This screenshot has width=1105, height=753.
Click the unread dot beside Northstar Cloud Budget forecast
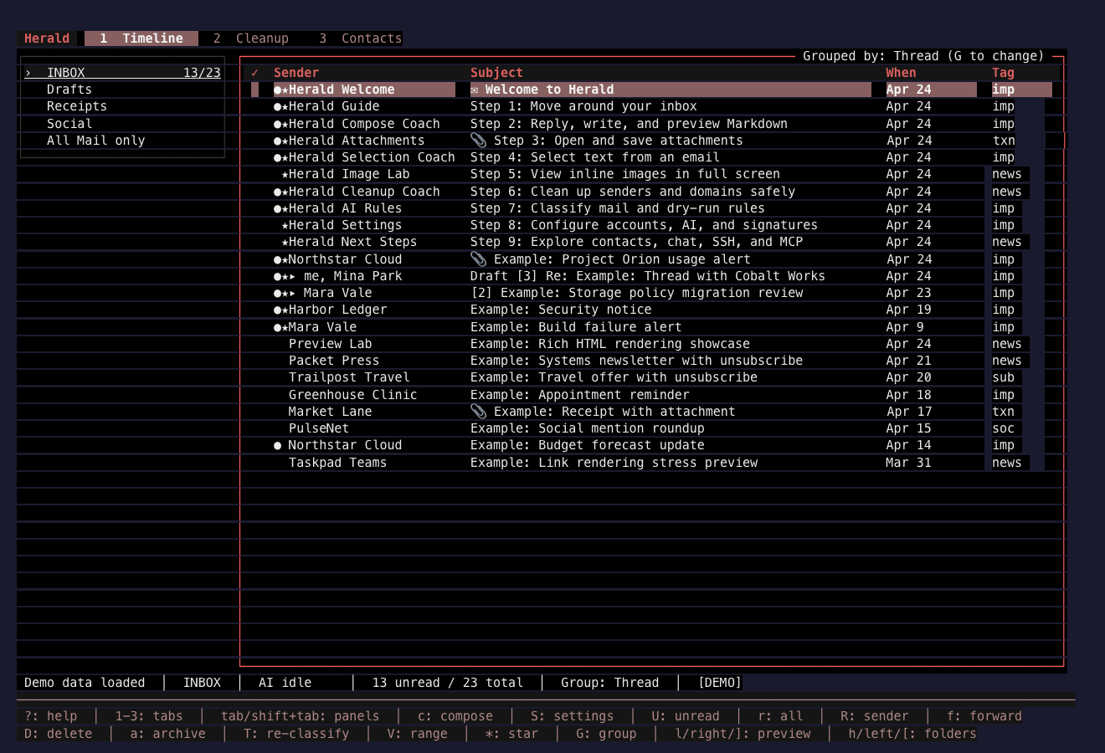coord(278,445)
